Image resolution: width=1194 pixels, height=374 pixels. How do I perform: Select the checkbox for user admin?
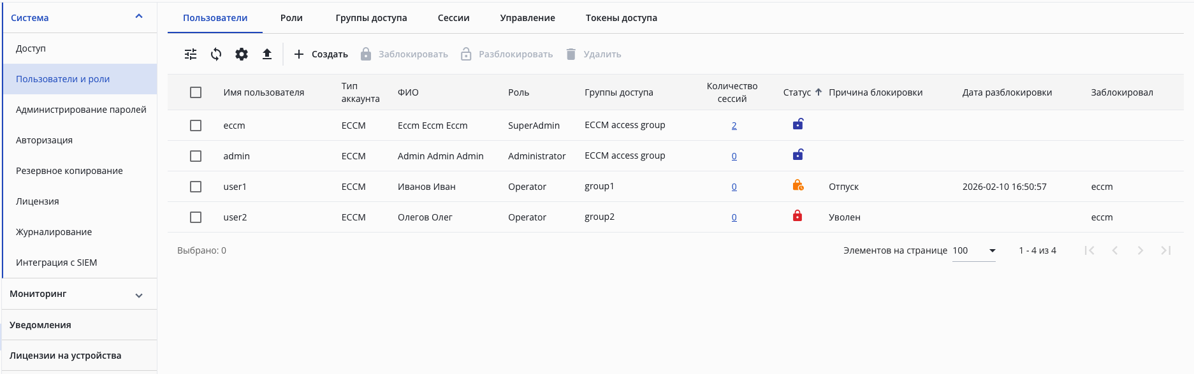pos(196,156)
